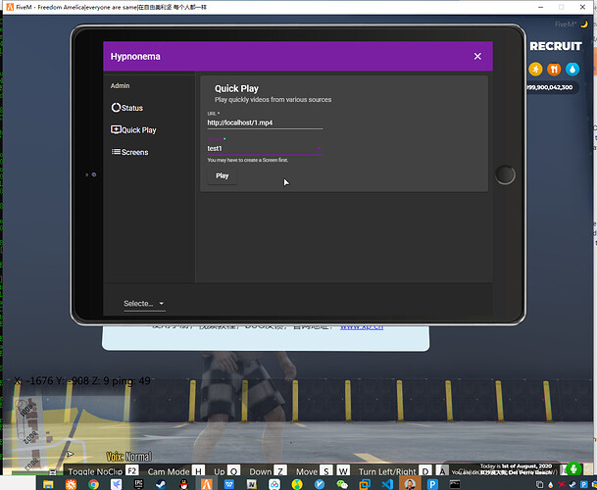Open QQ penguin app from the taskbar
Viewport: 597px width, 490px height.
tap(184, 484)
